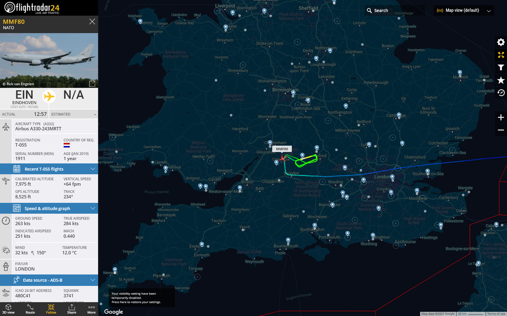Click the Newquay airport marker
Viewport: 507px width, 316px height.
coord(114,270)
